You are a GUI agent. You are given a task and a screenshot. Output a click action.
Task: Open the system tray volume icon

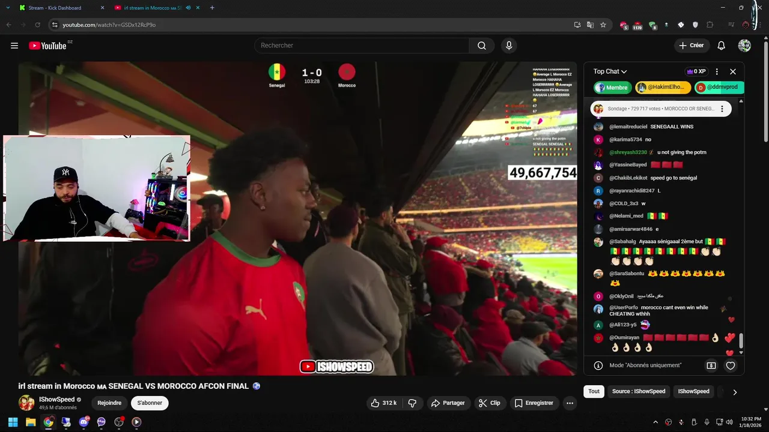tap(729, 422)
